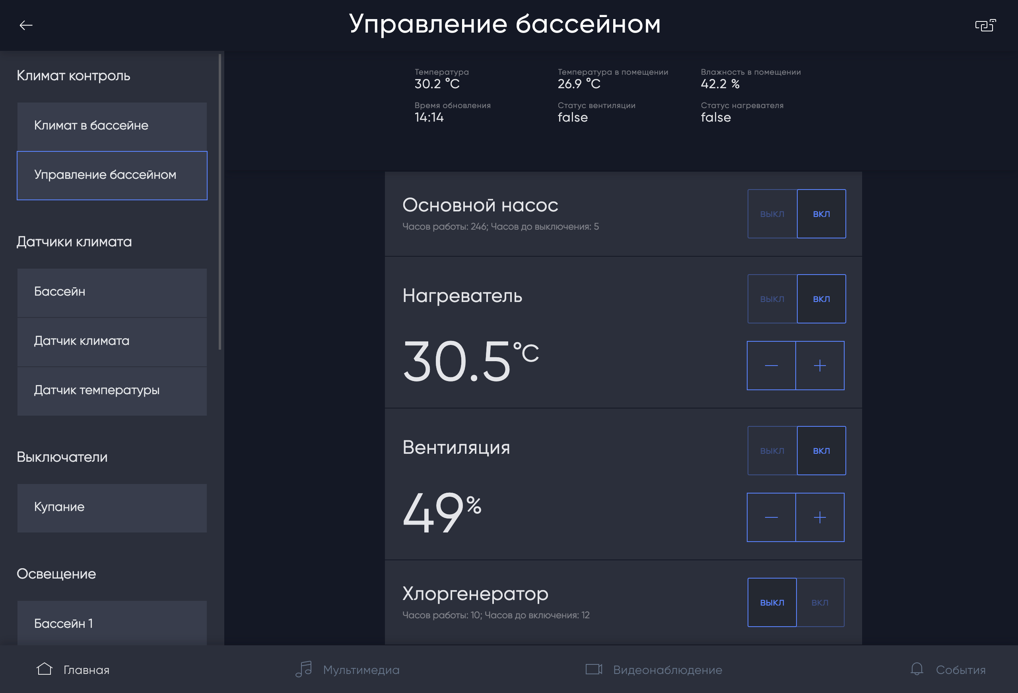
Task: Go to События tab
Action: pos(948,670)
